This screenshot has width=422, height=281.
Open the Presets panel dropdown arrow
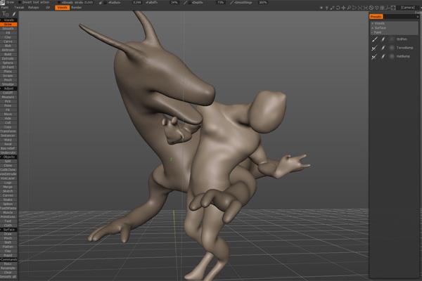(x=417, y=17)
